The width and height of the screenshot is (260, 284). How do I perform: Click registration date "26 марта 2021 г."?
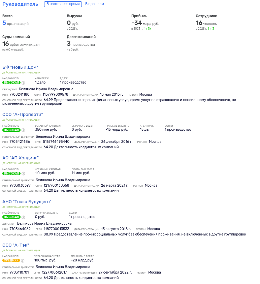click(x=115, y=186)
